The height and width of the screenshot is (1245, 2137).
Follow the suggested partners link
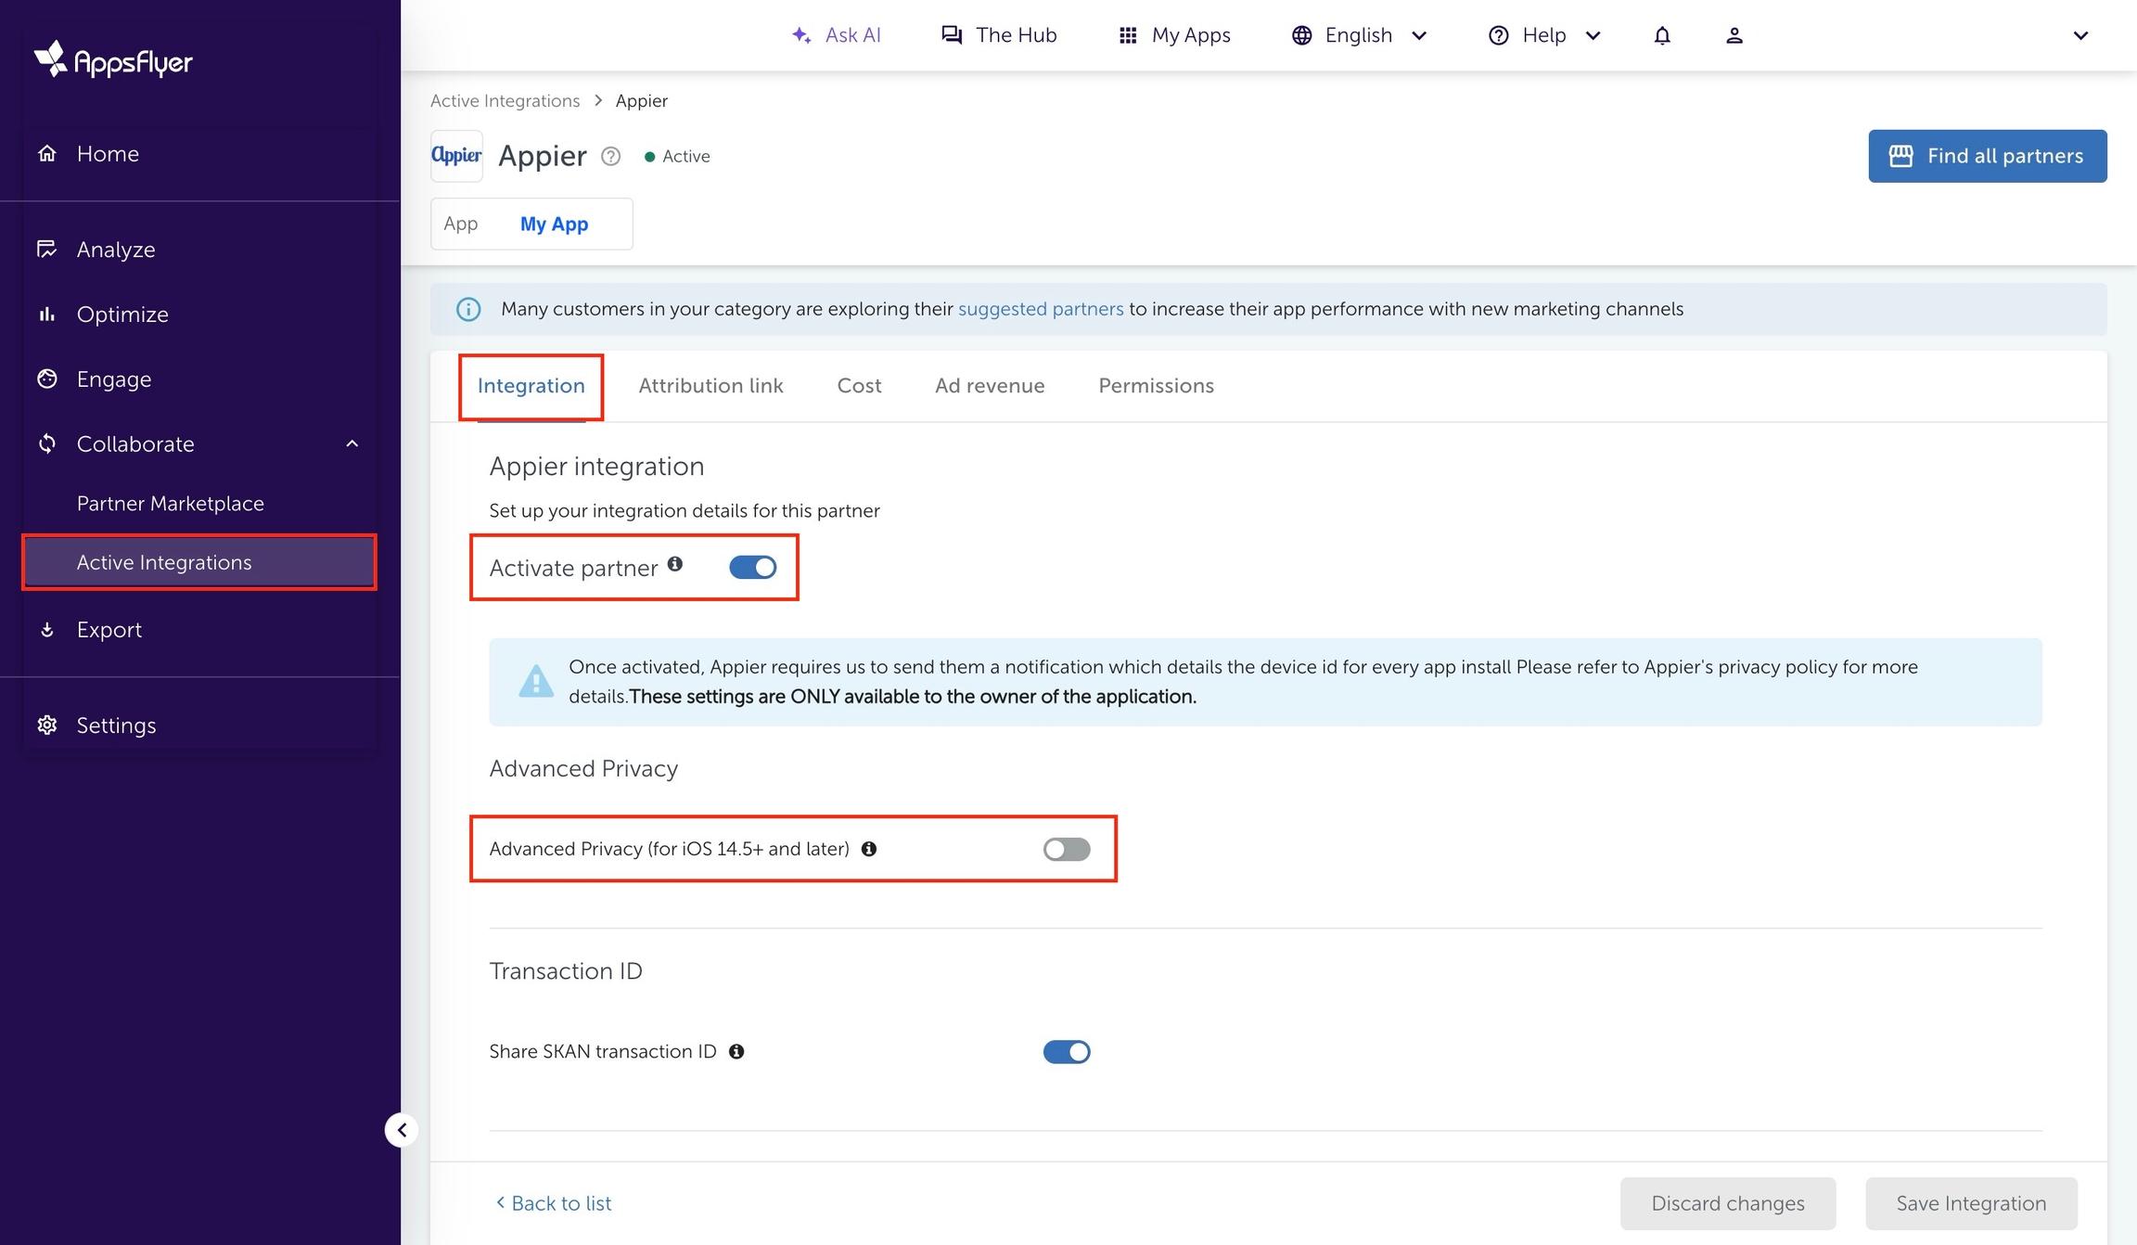[1040, 309]
